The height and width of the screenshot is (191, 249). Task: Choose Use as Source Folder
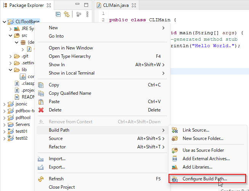208,150
